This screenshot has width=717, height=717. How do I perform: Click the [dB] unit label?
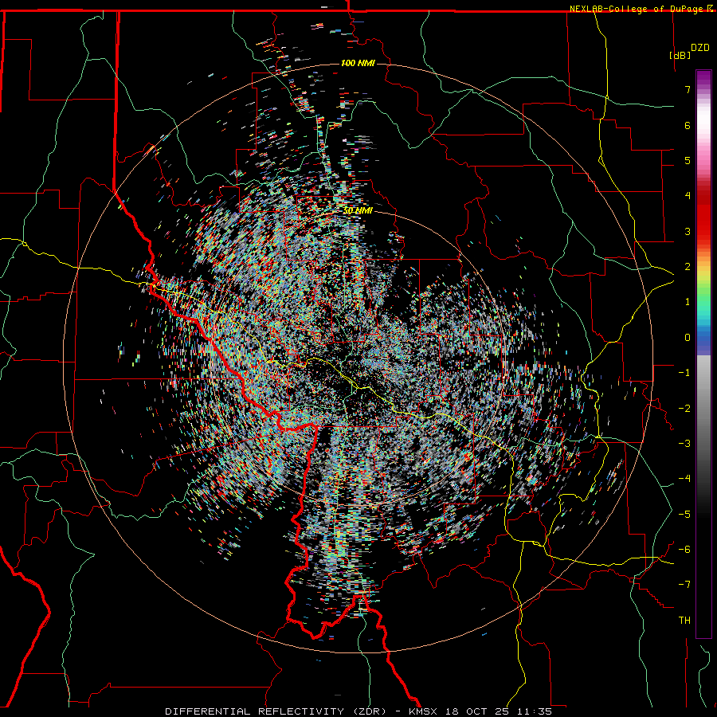click(x=680, y=56)
